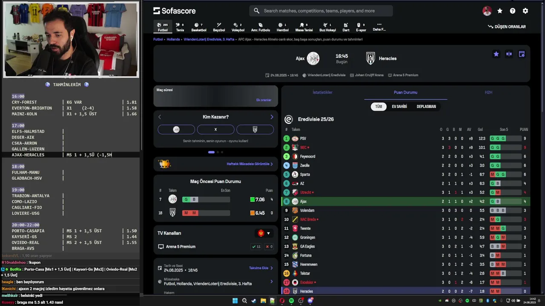
Task: Open the Twente row in standings
Action: [x=405, y=228]
